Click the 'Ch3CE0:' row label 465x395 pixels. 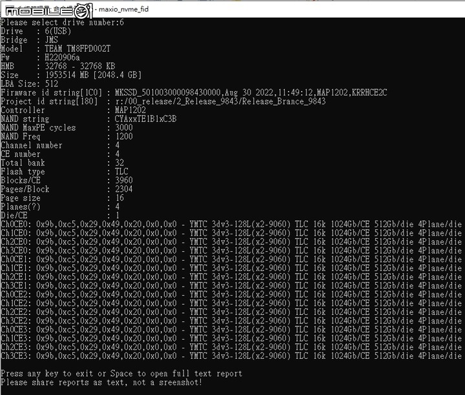pyautogui.click(x=16, y=250)
